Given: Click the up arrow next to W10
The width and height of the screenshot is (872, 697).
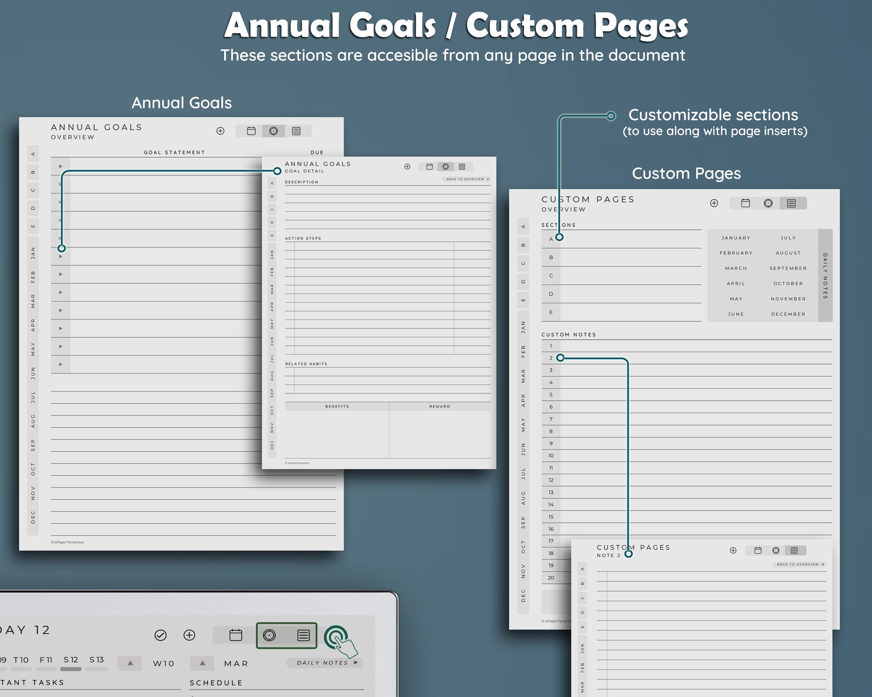Looking at the screenshot, I should pyautogui.click(x=130, y=663).
